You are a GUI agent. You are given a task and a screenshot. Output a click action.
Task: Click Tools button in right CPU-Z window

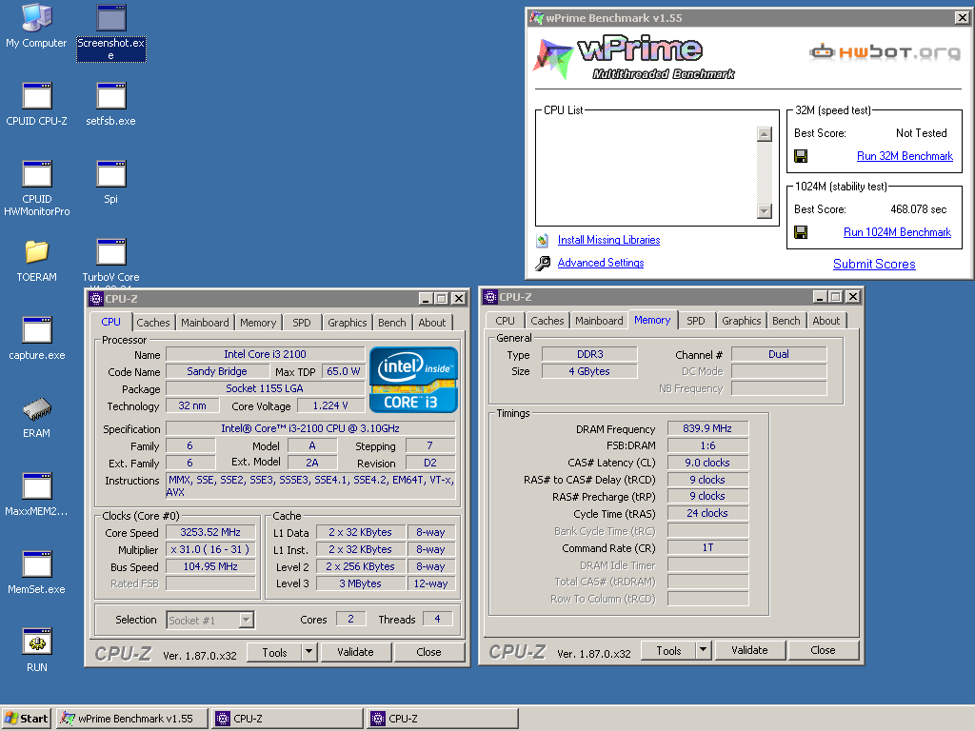click(668, 650)
